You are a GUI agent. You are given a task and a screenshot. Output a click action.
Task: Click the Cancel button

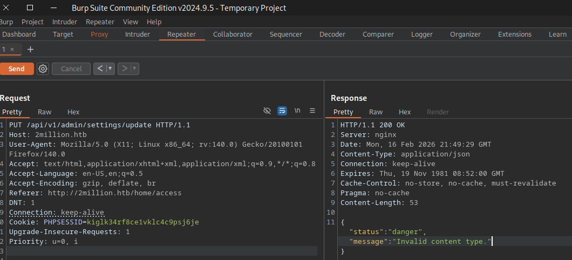tap(71, 69)
